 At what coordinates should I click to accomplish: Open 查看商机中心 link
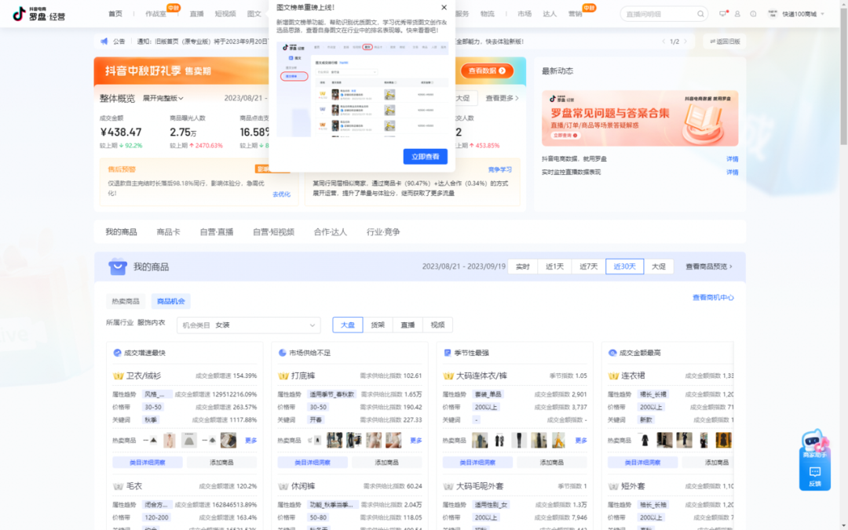(x=713, y=298)
